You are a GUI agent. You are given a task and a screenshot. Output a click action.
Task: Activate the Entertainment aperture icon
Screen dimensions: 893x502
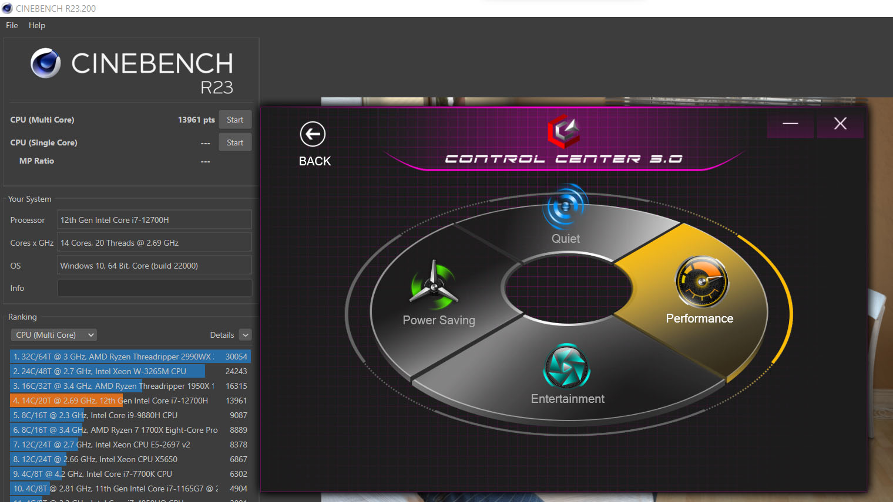click(567, 366)
